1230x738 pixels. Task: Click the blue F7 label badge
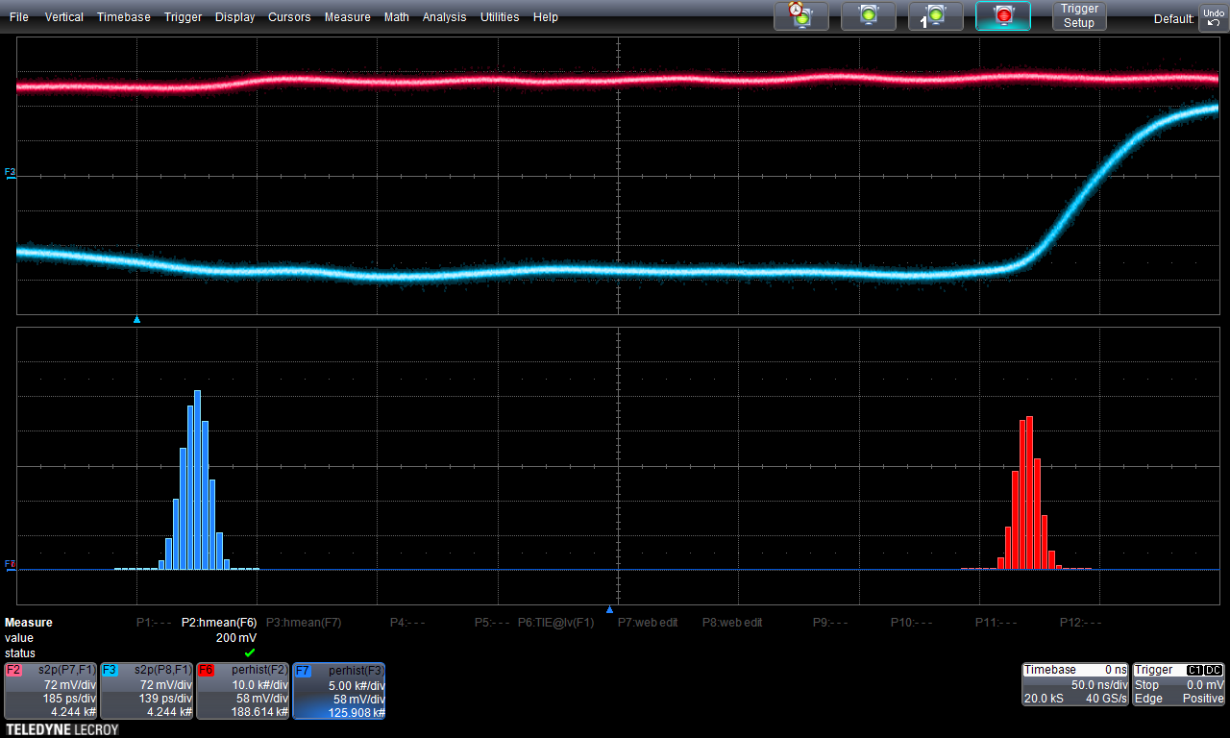pyautogui.click(x=303, y=670)
